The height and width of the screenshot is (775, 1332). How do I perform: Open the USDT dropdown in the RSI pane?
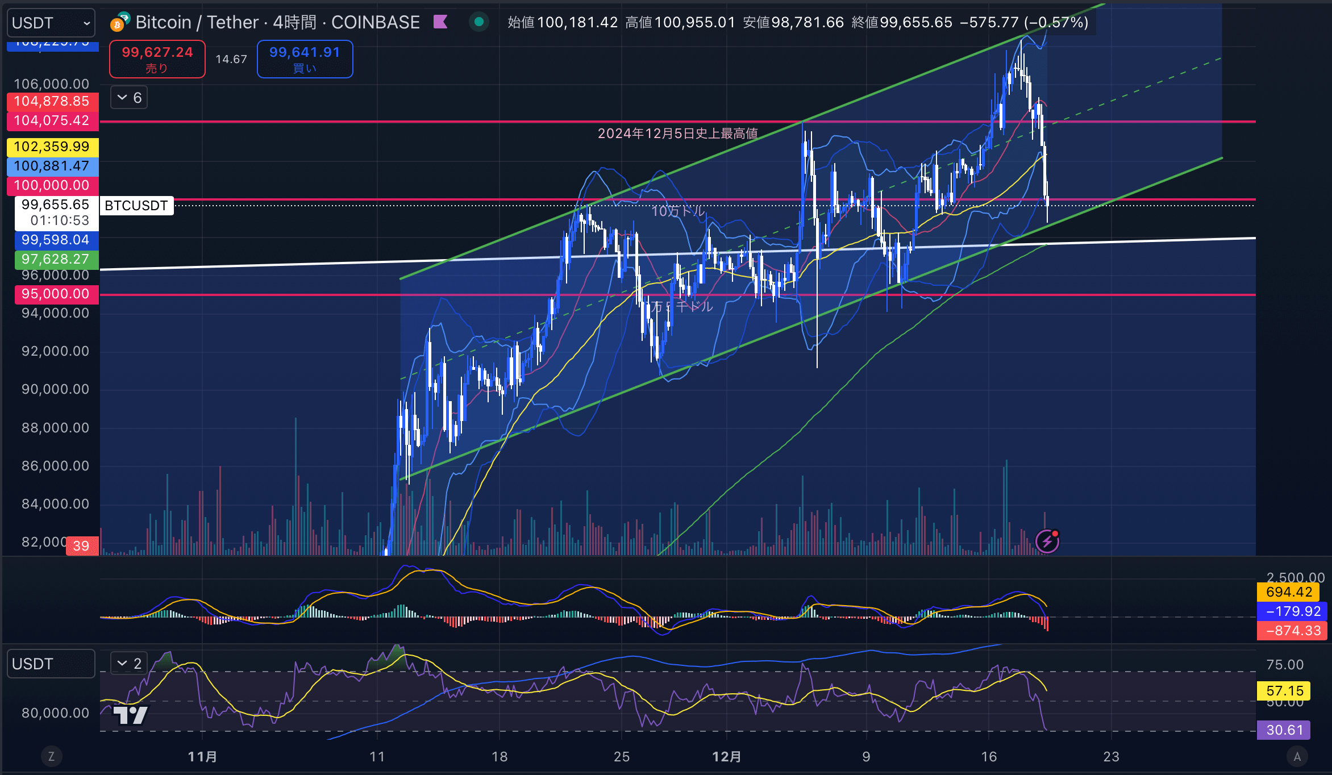click(x=51, y=664)
